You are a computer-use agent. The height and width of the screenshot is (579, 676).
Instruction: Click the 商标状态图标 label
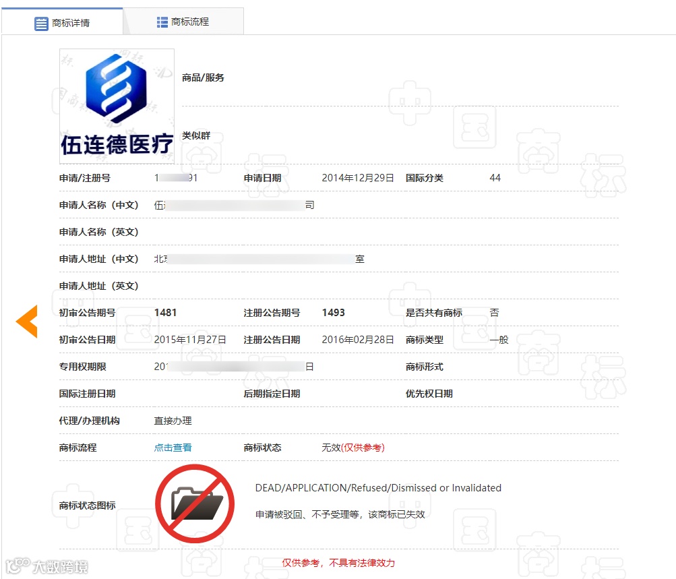(87, 506)
